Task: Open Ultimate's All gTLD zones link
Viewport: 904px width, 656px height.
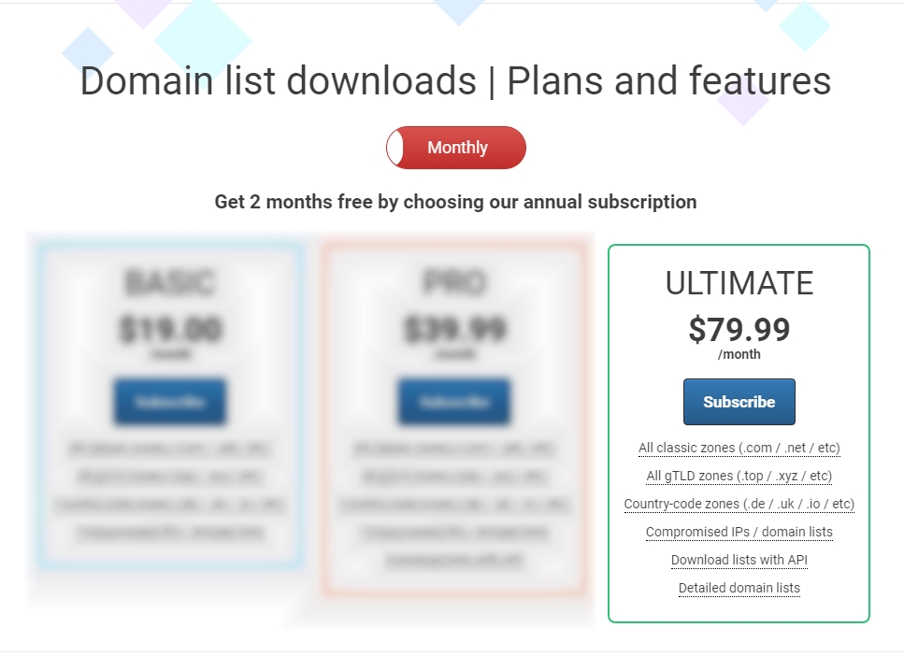Action: tap(739, 477)
